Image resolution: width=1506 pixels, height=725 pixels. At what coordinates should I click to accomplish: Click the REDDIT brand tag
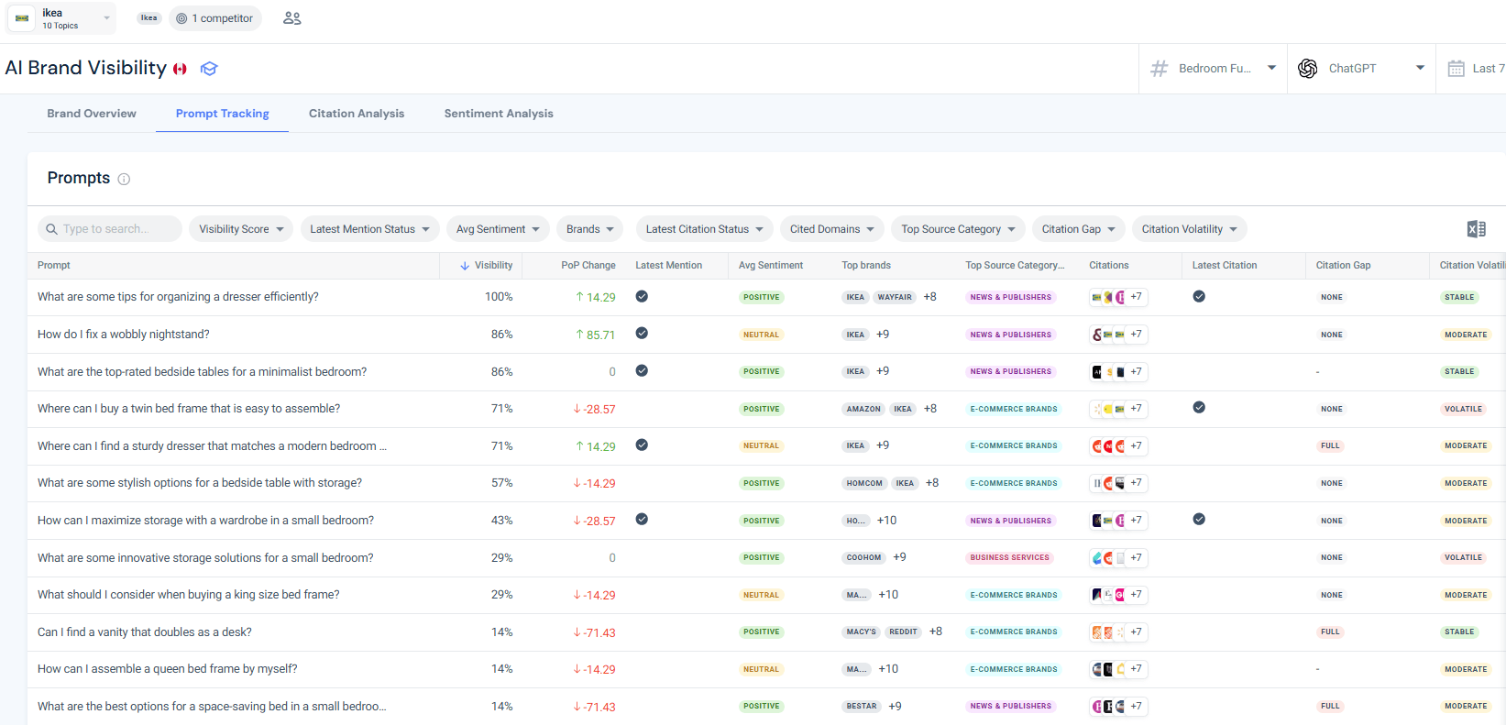click(x=903, y=632)
